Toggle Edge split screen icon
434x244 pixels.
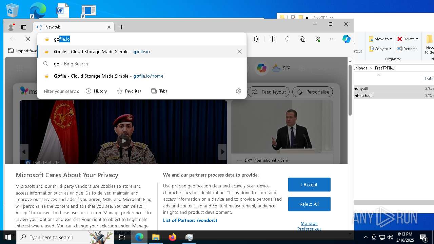coord(272,39)
